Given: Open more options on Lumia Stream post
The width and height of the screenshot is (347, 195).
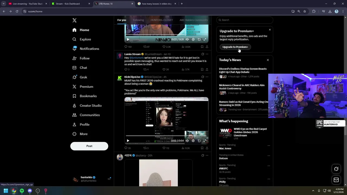Looking at the screenshot, I should click(x=207, y=54).
